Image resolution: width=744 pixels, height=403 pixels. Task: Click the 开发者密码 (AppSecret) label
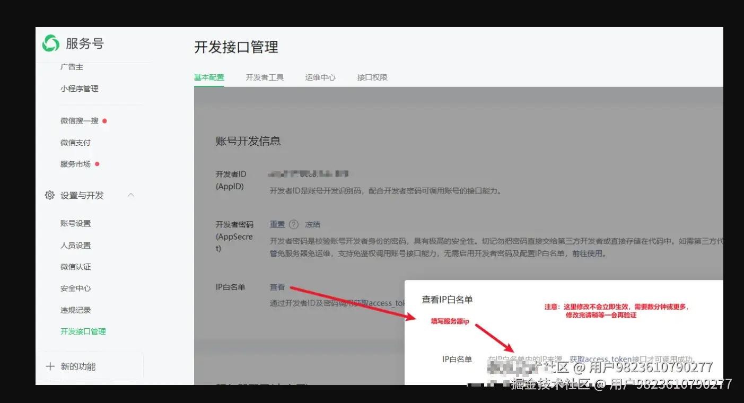coord(234,236)
